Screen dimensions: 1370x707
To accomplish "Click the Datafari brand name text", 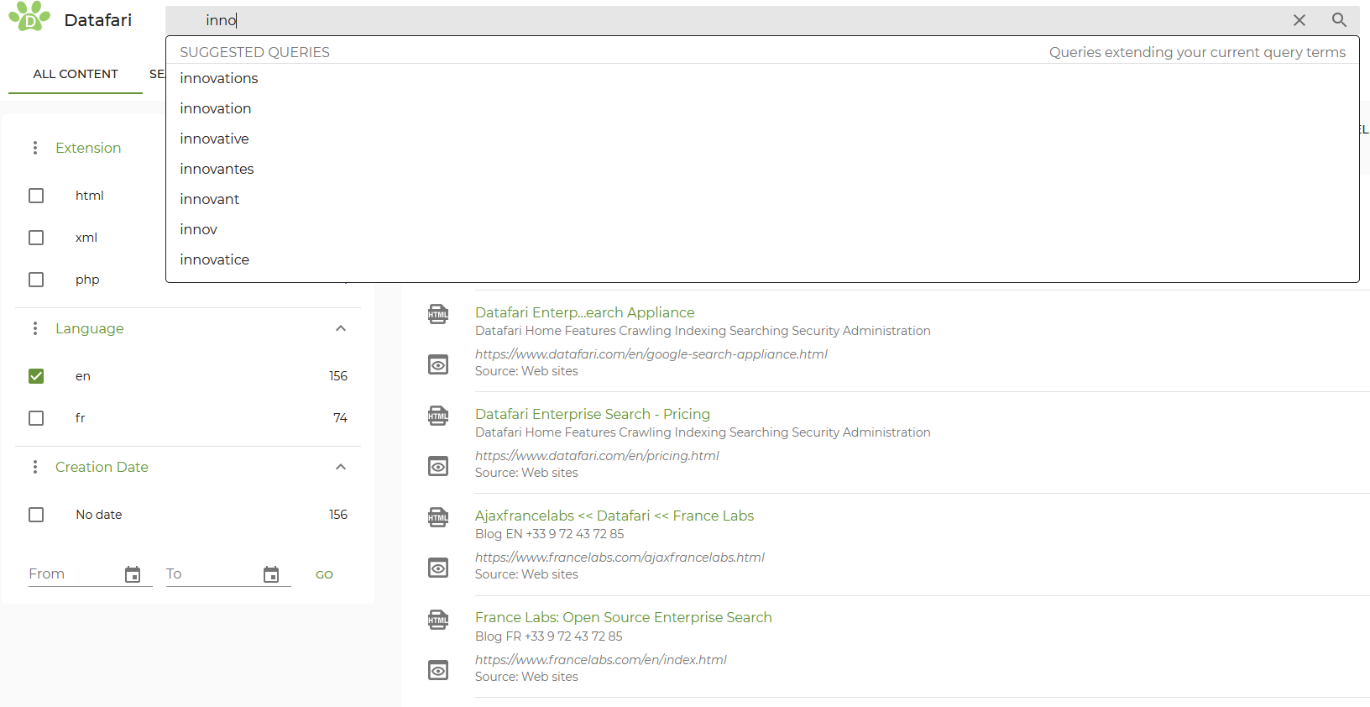I will point(98,20).
